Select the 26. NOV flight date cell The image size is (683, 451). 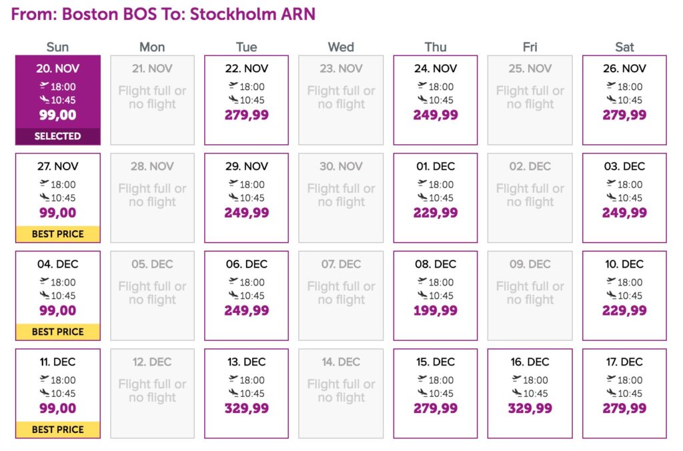coord(624,99)
